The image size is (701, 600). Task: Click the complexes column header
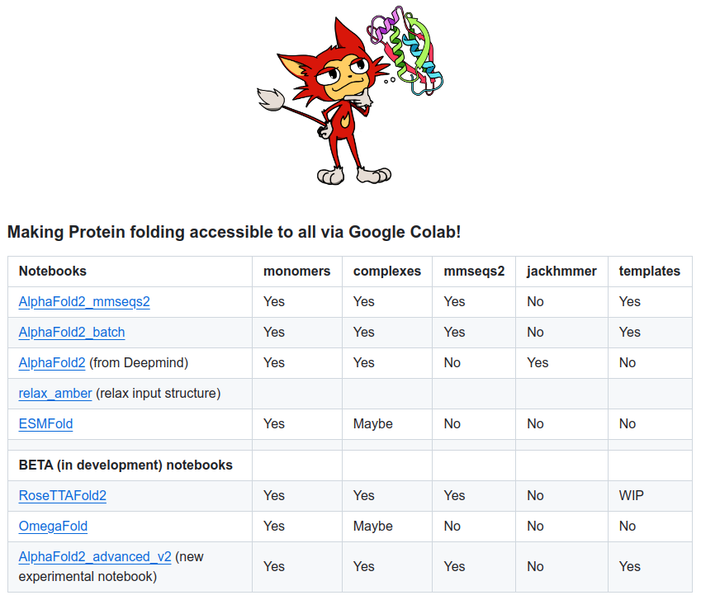click(x=387, y=272)
